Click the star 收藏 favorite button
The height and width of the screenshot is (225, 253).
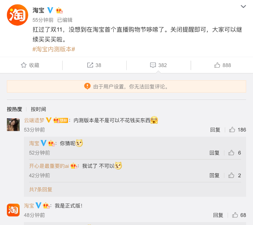click(30, 65)
